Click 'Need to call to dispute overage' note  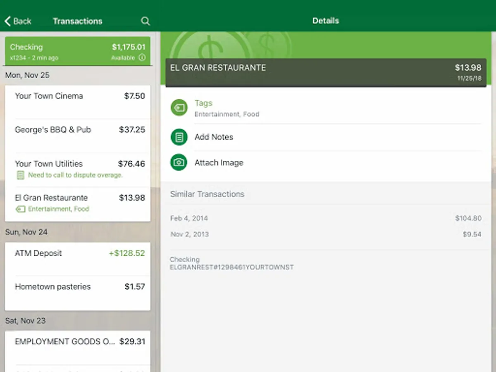(x=75, y=175)
